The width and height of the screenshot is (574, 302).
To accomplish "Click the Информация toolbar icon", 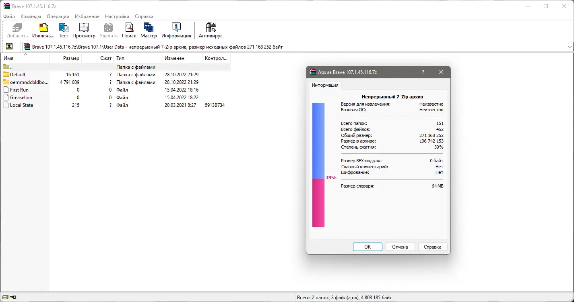I will click(176, 27).
